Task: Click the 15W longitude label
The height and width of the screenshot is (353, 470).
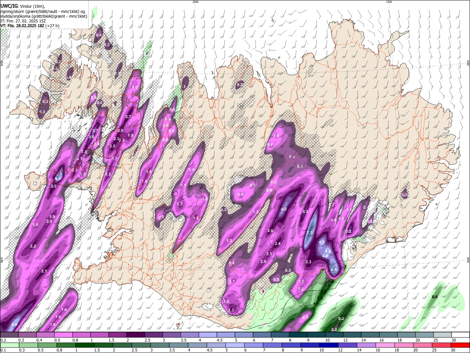Action: (389, 2)
